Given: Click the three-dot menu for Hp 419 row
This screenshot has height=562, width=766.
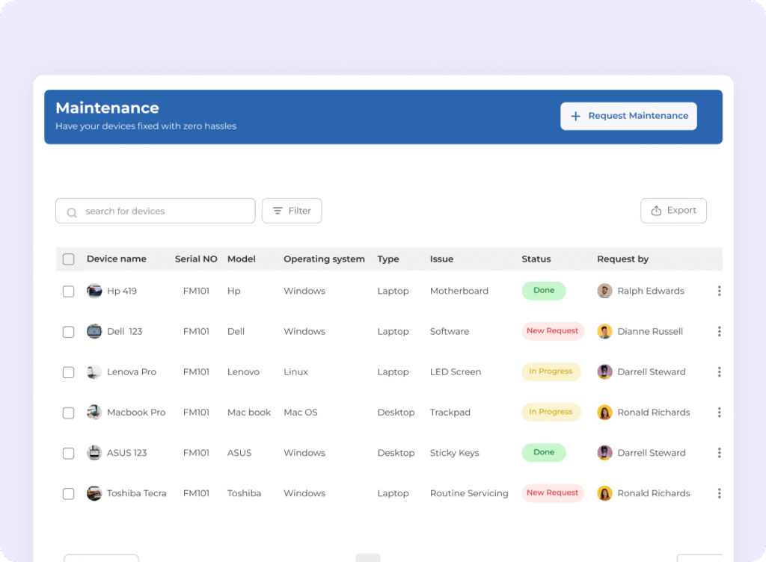Looking at the screenshot, I should tap(719, 291).
